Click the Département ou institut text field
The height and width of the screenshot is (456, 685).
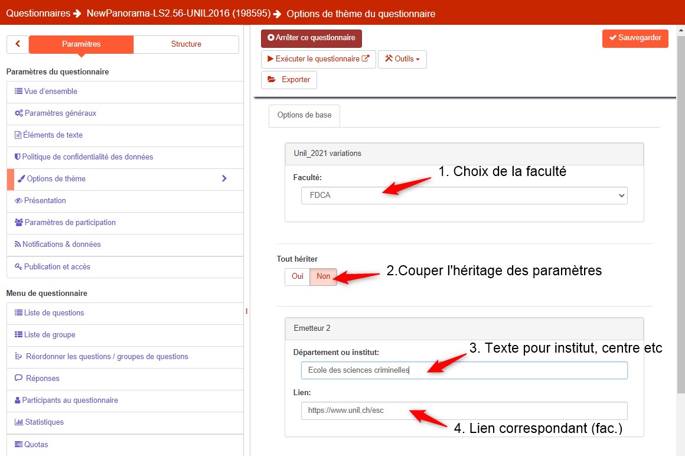(x=464, y=370)
